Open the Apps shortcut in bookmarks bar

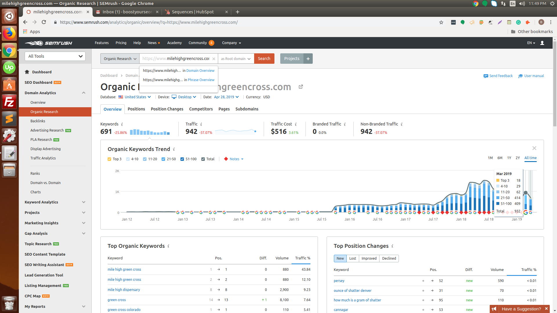coord(31,32)
